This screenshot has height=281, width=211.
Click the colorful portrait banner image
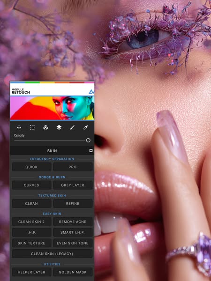tap(52, 108)
